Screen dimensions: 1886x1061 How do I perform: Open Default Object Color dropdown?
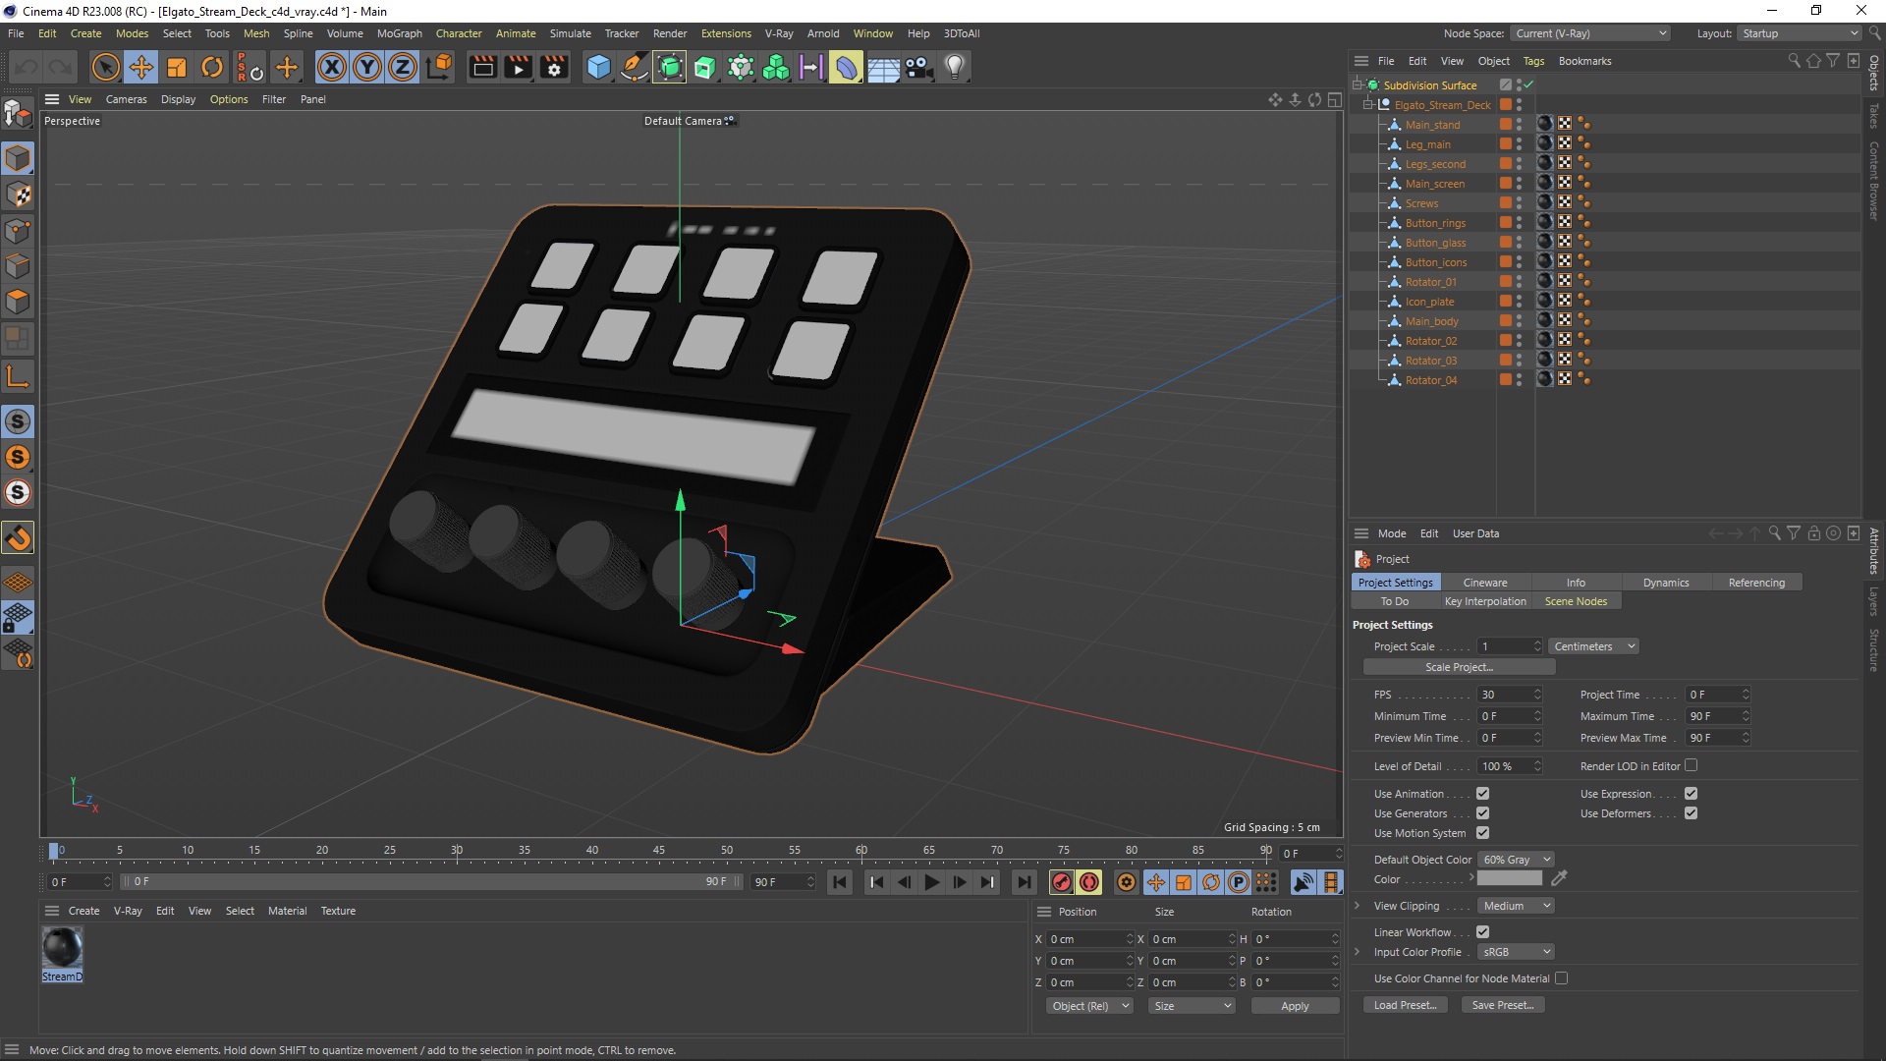[x=1516, y=860]
